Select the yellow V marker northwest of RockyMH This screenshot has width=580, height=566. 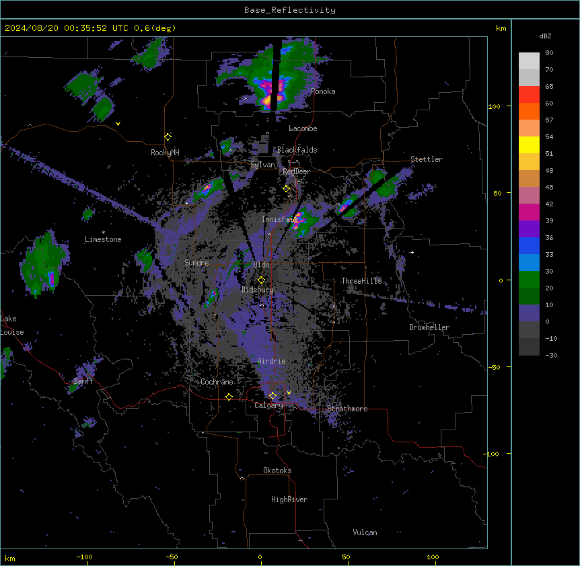click(x=118, y=124)
